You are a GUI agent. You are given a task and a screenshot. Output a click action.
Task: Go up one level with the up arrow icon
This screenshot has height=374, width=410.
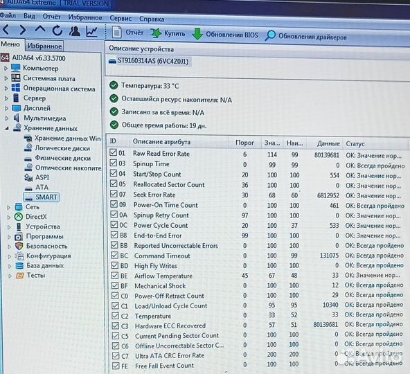click(40, 29)
